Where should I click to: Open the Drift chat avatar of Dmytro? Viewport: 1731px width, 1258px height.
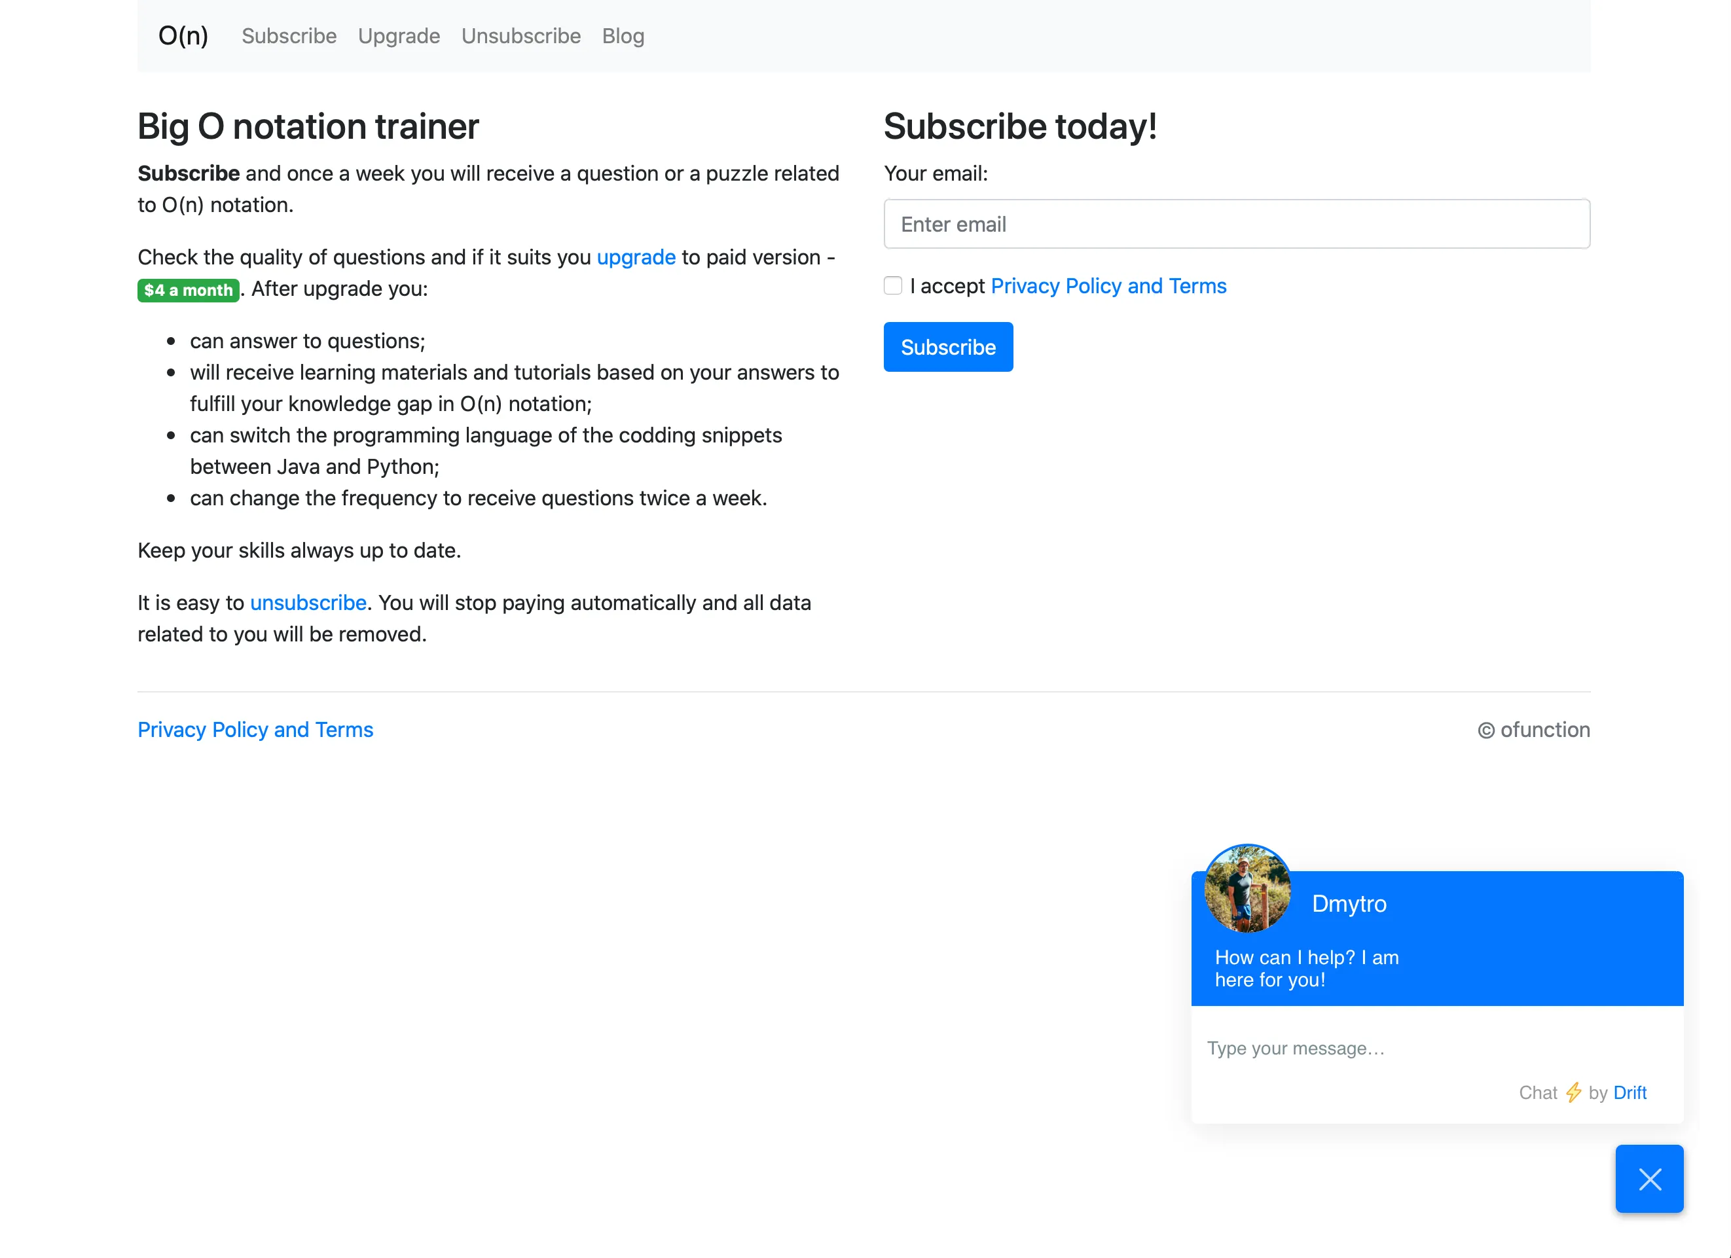(1247, 888)
